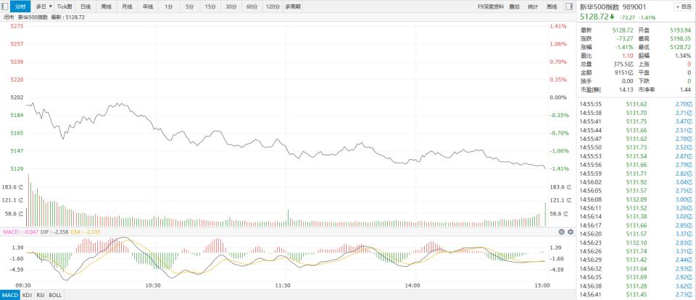Switch indicator to KDJ
The width and height of the screenshot is (696, 300).
[27, 295]
